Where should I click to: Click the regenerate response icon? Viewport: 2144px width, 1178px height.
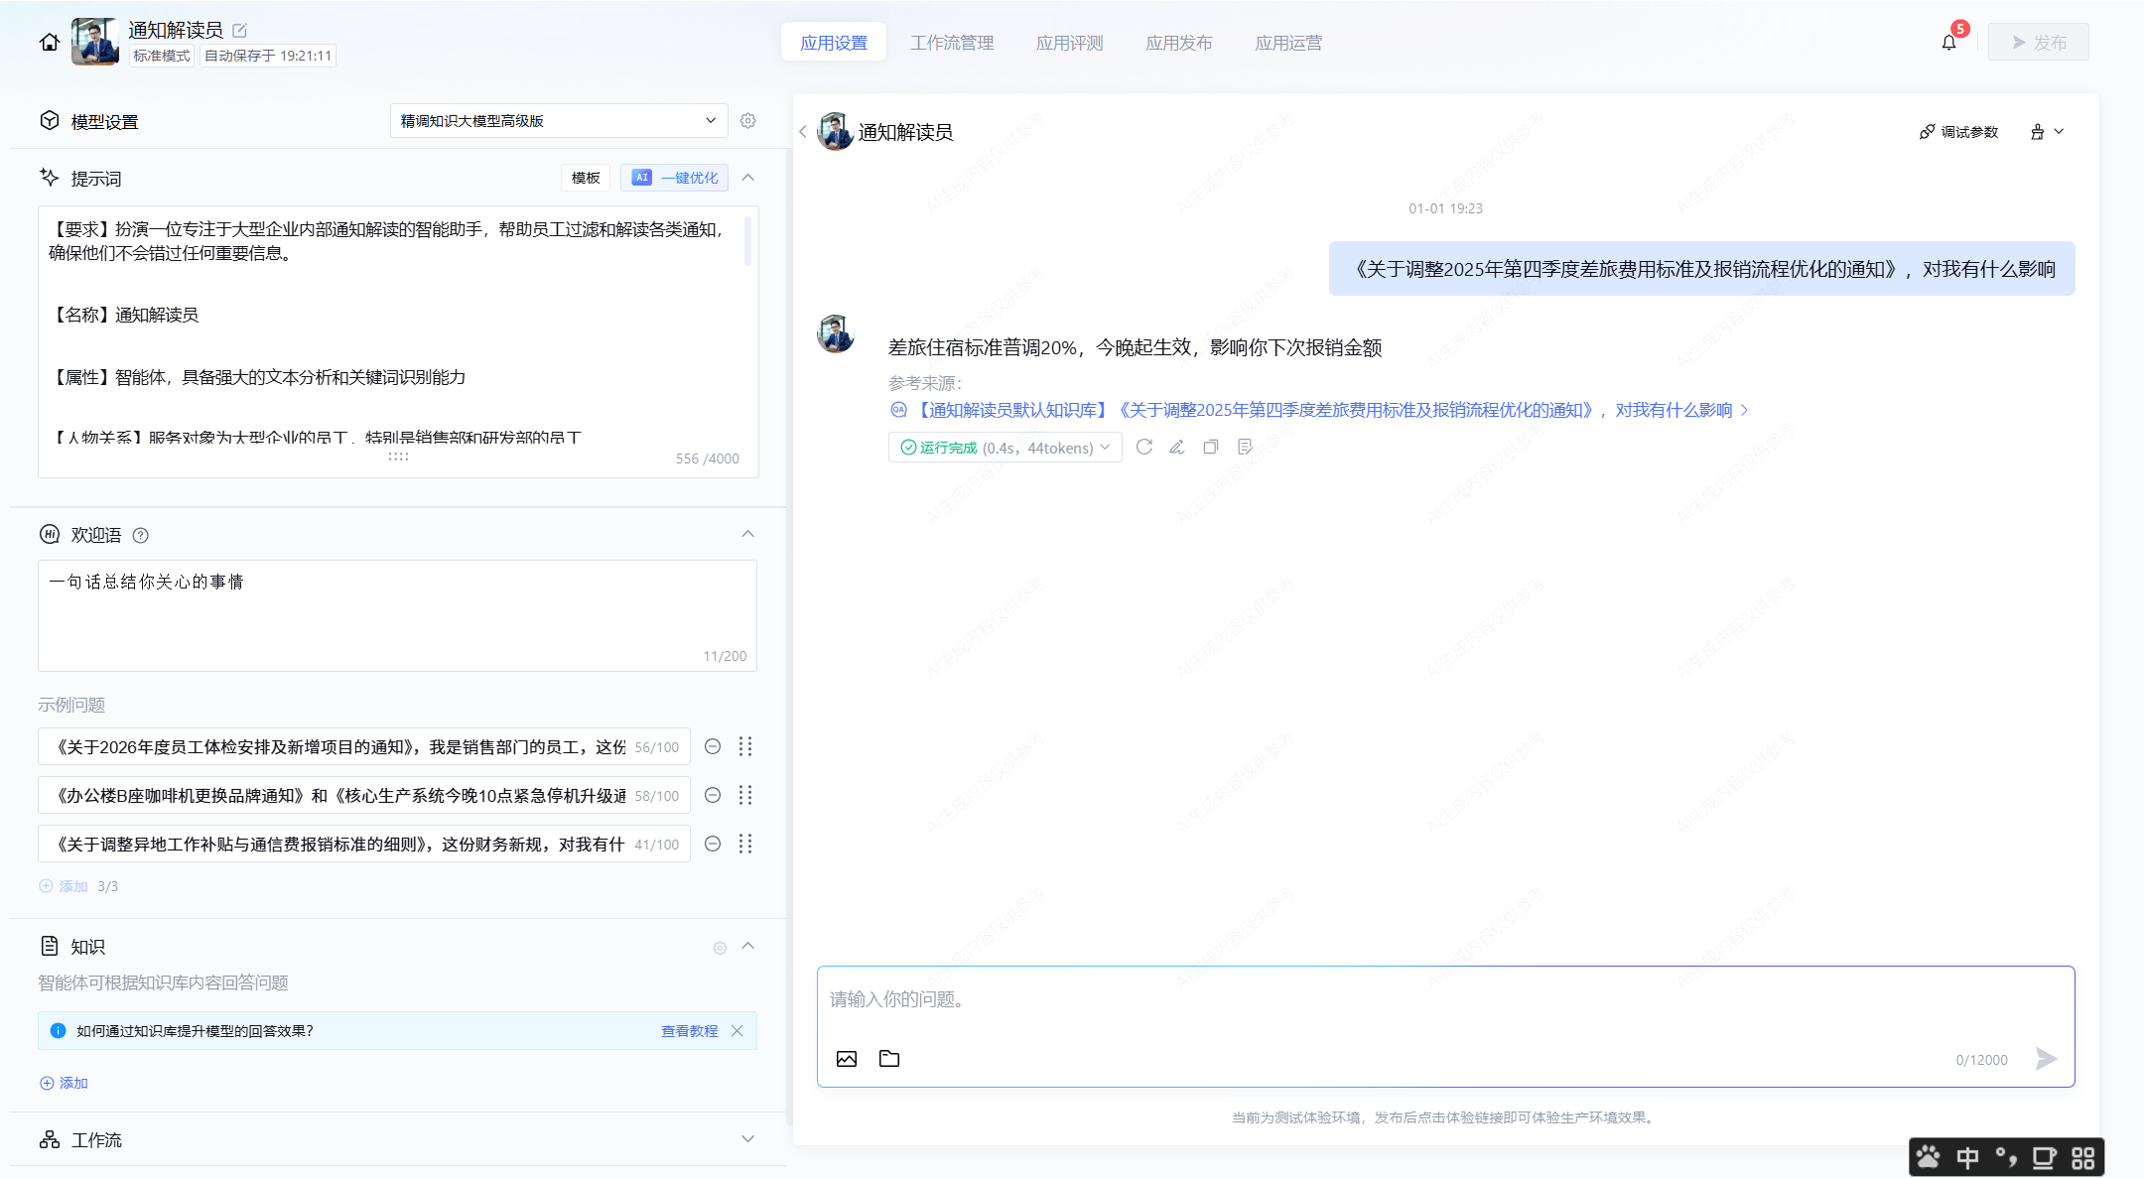click(1144, 448)
